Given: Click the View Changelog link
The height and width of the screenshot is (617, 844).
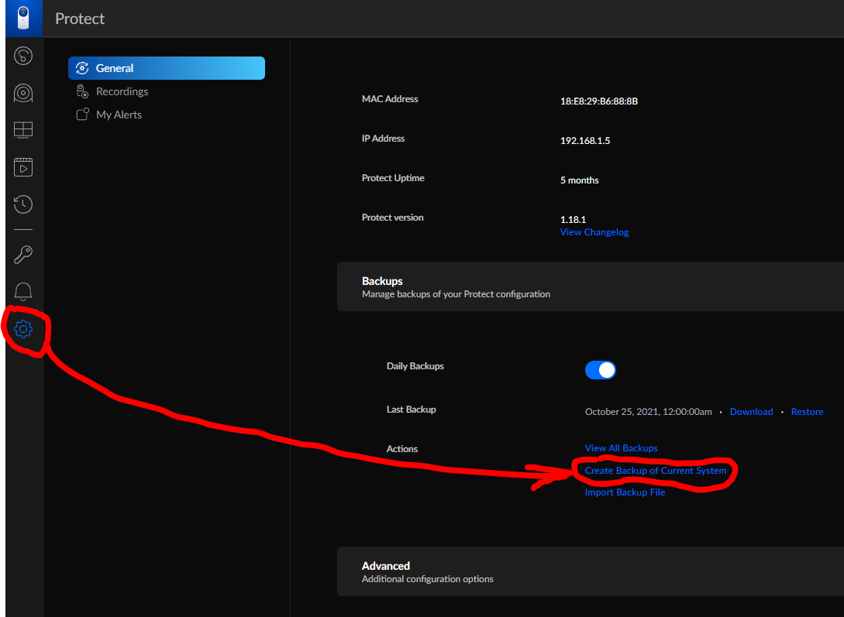Looking at the screenshot, I should click(x=594, y=232).
